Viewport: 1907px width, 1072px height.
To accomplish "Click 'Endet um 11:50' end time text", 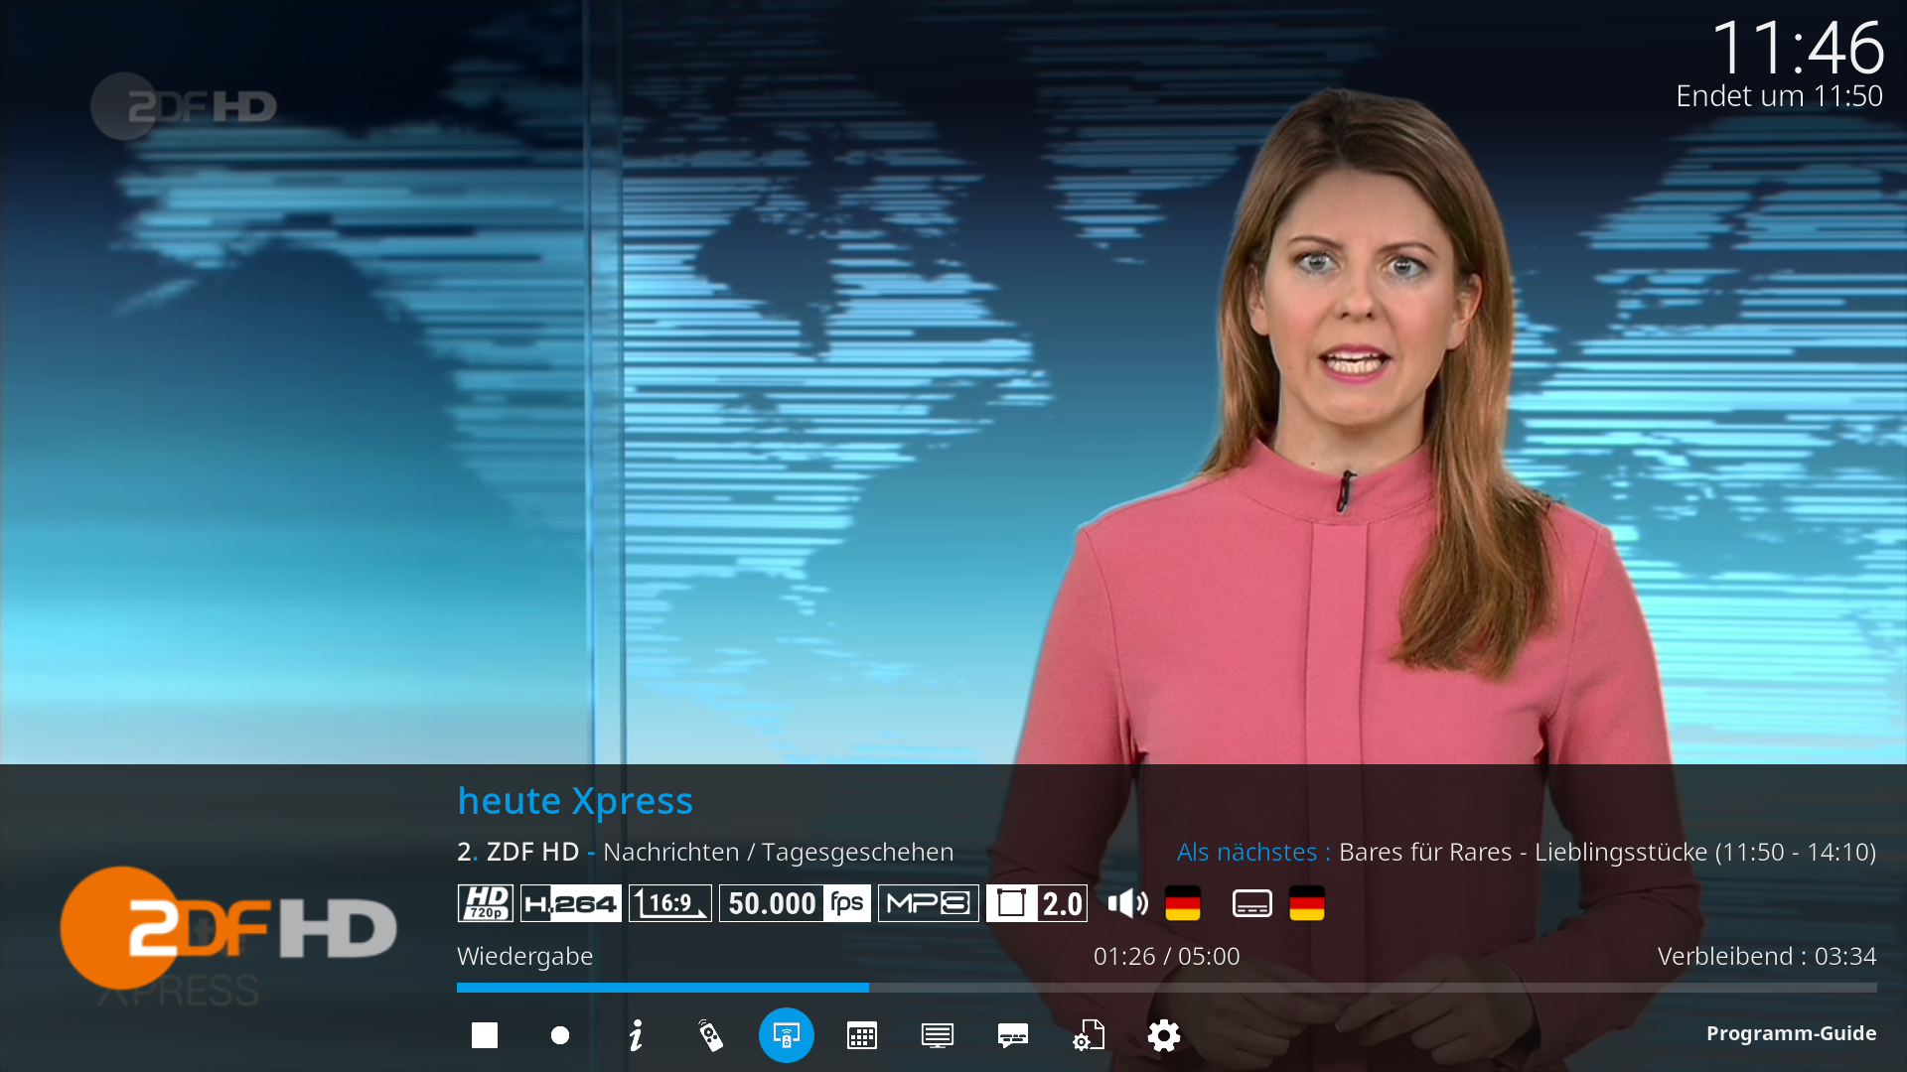I will tap(1779, 96).
